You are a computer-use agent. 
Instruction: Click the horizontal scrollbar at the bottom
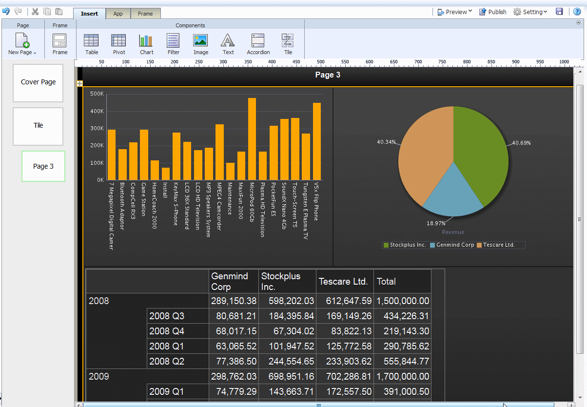tap(319, 405)
